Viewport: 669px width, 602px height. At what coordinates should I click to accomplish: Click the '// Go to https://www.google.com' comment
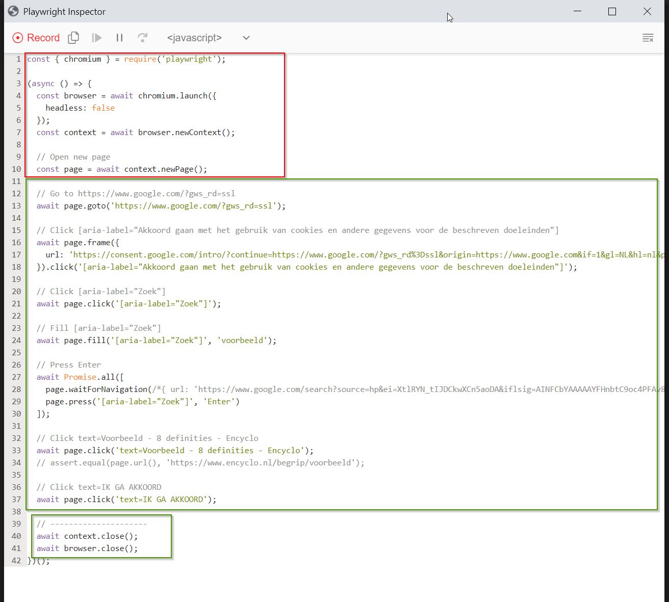point(136,194)
